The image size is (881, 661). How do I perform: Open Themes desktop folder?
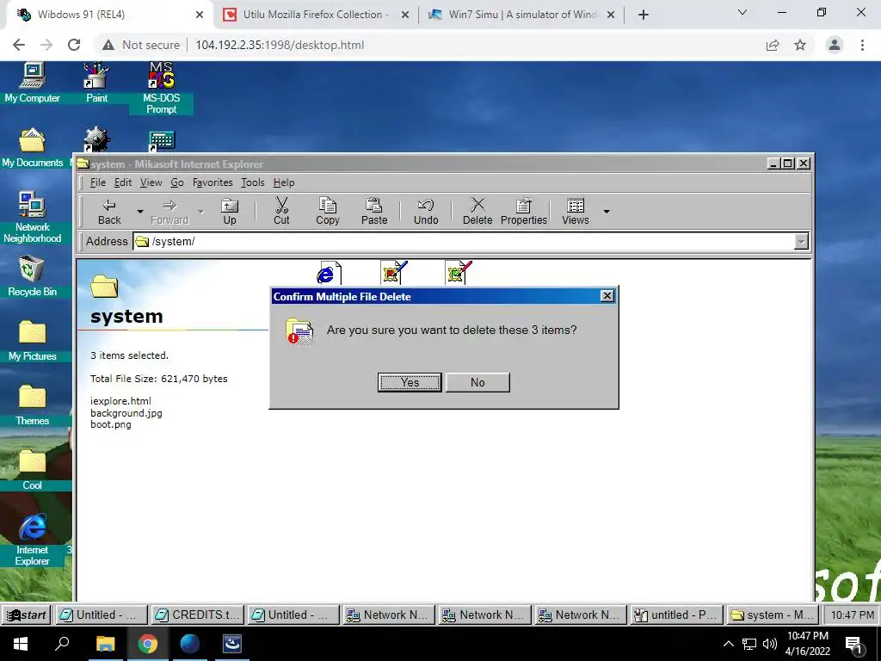(32, 406)
